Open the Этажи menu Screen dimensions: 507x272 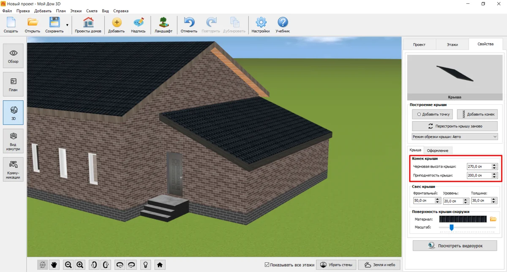(x=76, y=11)
